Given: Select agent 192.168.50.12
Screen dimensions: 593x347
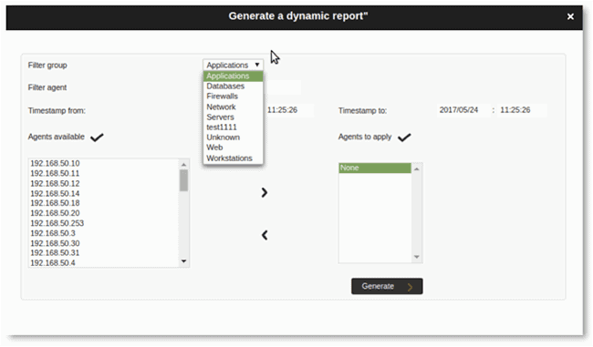Looking at the screenshot, I should click(x=104, y=183).
